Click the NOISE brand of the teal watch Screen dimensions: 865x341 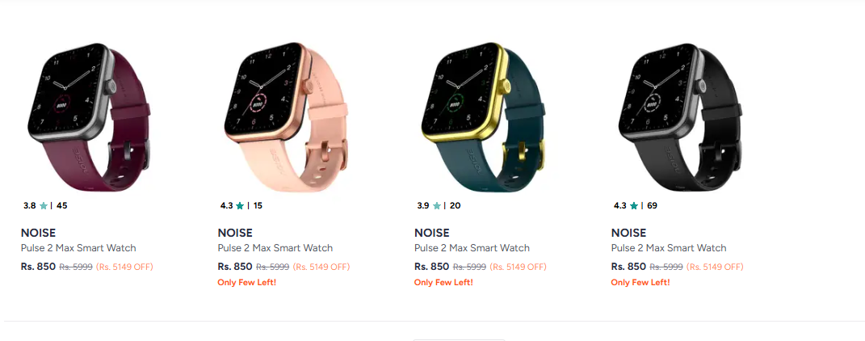point(432,233)
